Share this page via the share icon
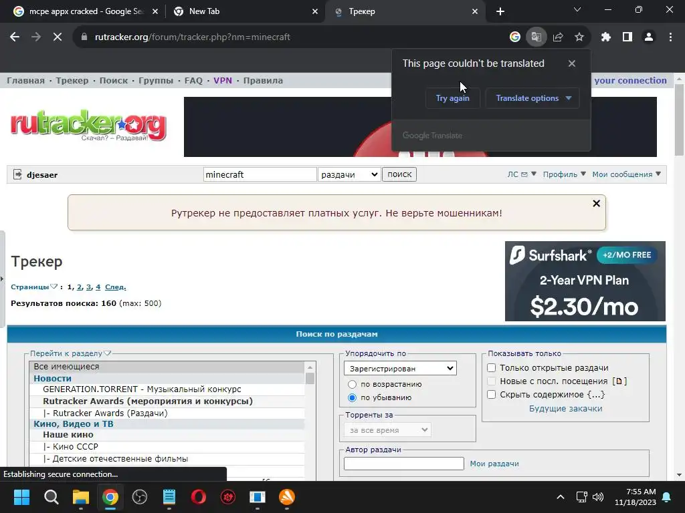 pos(558,37)
